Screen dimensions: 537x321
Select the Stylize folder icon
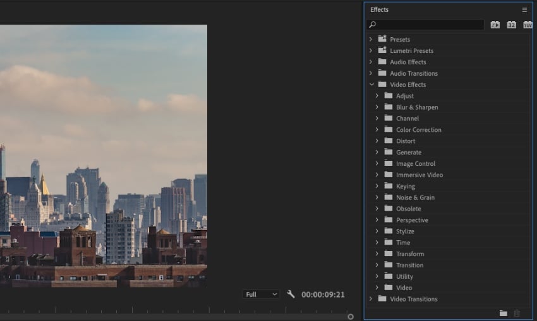point(389,231)
